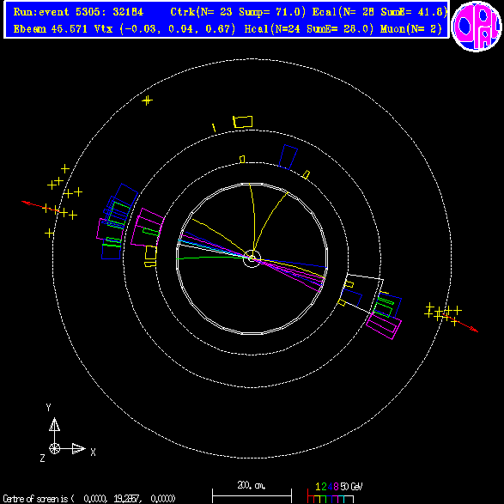Screen dimensions: 504x504
Task: Click the OPAL logo in the corner
Action: pos(477,27)
